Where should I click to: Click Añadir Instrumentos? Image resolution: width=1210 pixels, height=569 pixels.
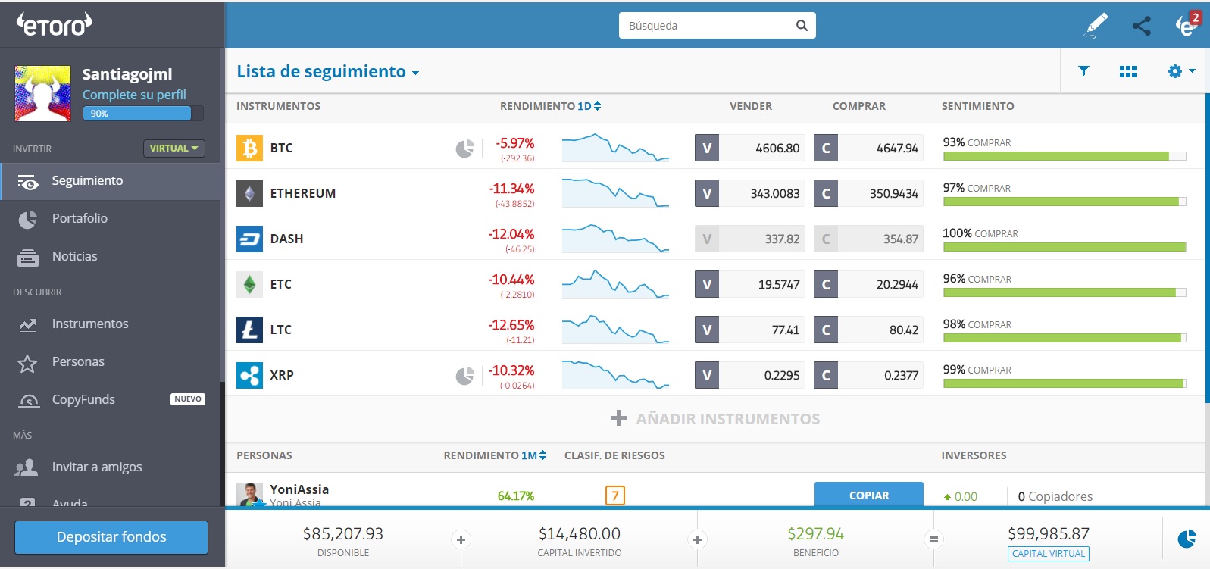[715, 419]
